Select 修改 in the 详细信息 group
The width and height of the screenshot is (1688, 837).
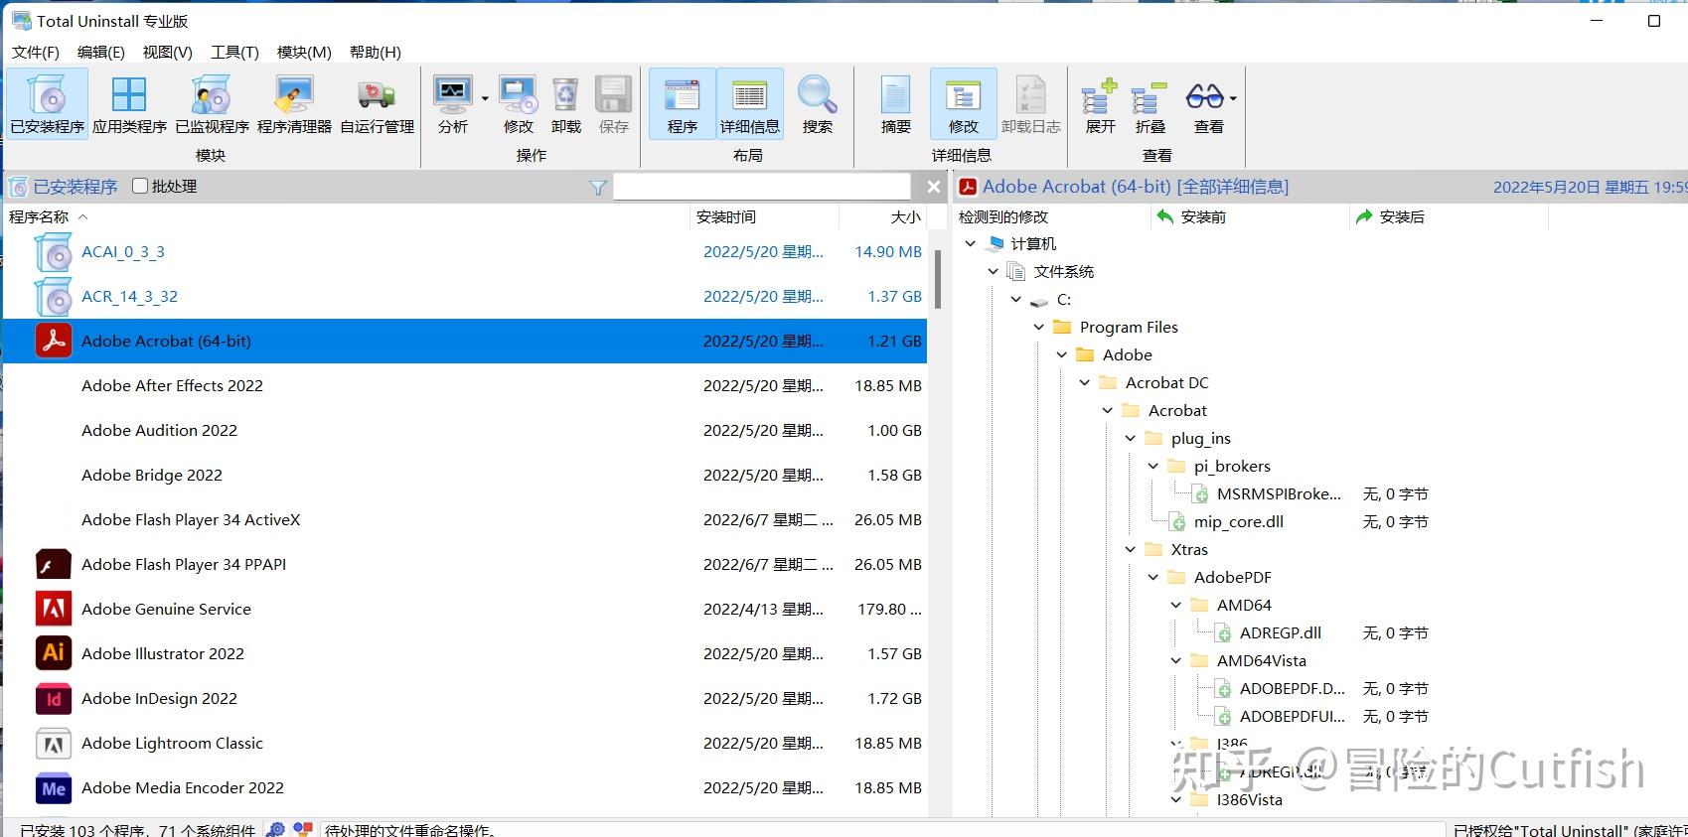(963, 104)
